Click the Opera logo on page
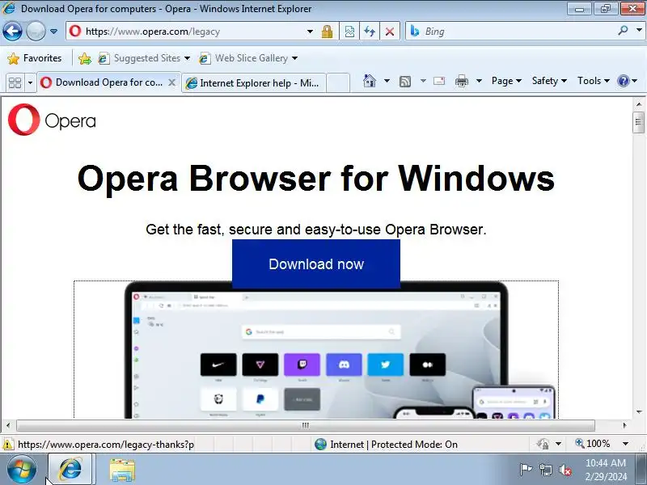 [x=52, y=120]
